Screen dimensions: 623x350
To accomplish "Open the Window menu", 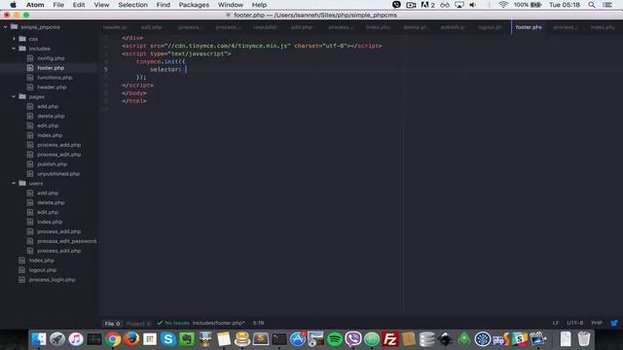I will (231, 5).
